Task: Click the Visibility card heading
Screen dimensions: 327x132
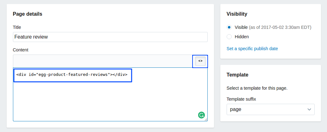Action: pos(237,14)
